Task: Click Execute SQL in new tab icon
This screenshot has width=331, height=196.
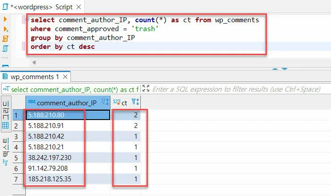Action: (5, 29)
